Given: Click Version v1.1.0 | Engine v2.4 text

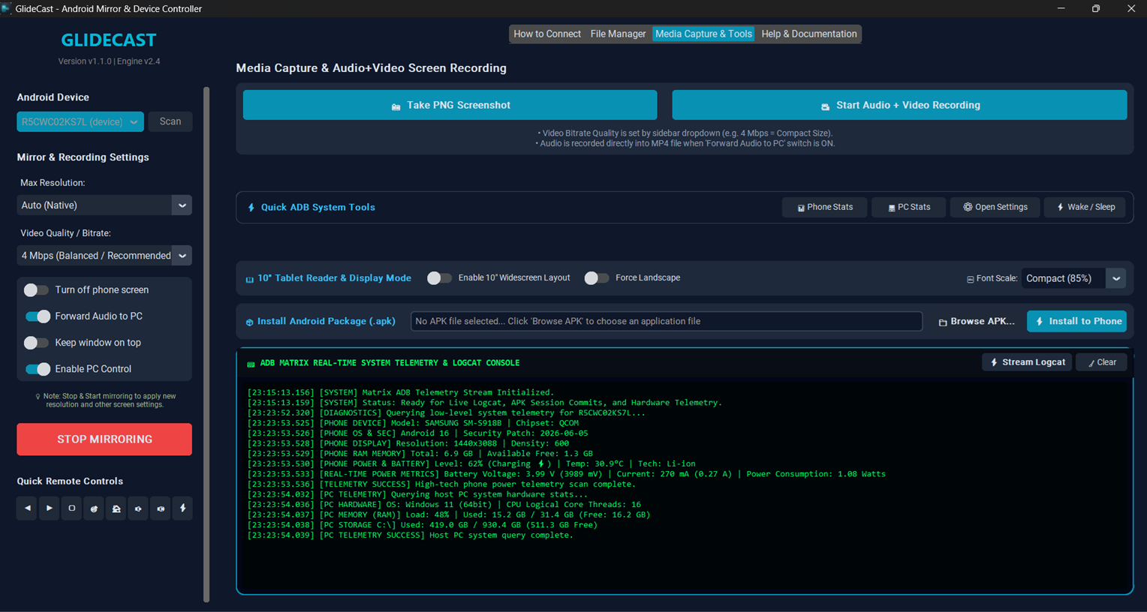Looking at the screenshot, I should 109,61.
